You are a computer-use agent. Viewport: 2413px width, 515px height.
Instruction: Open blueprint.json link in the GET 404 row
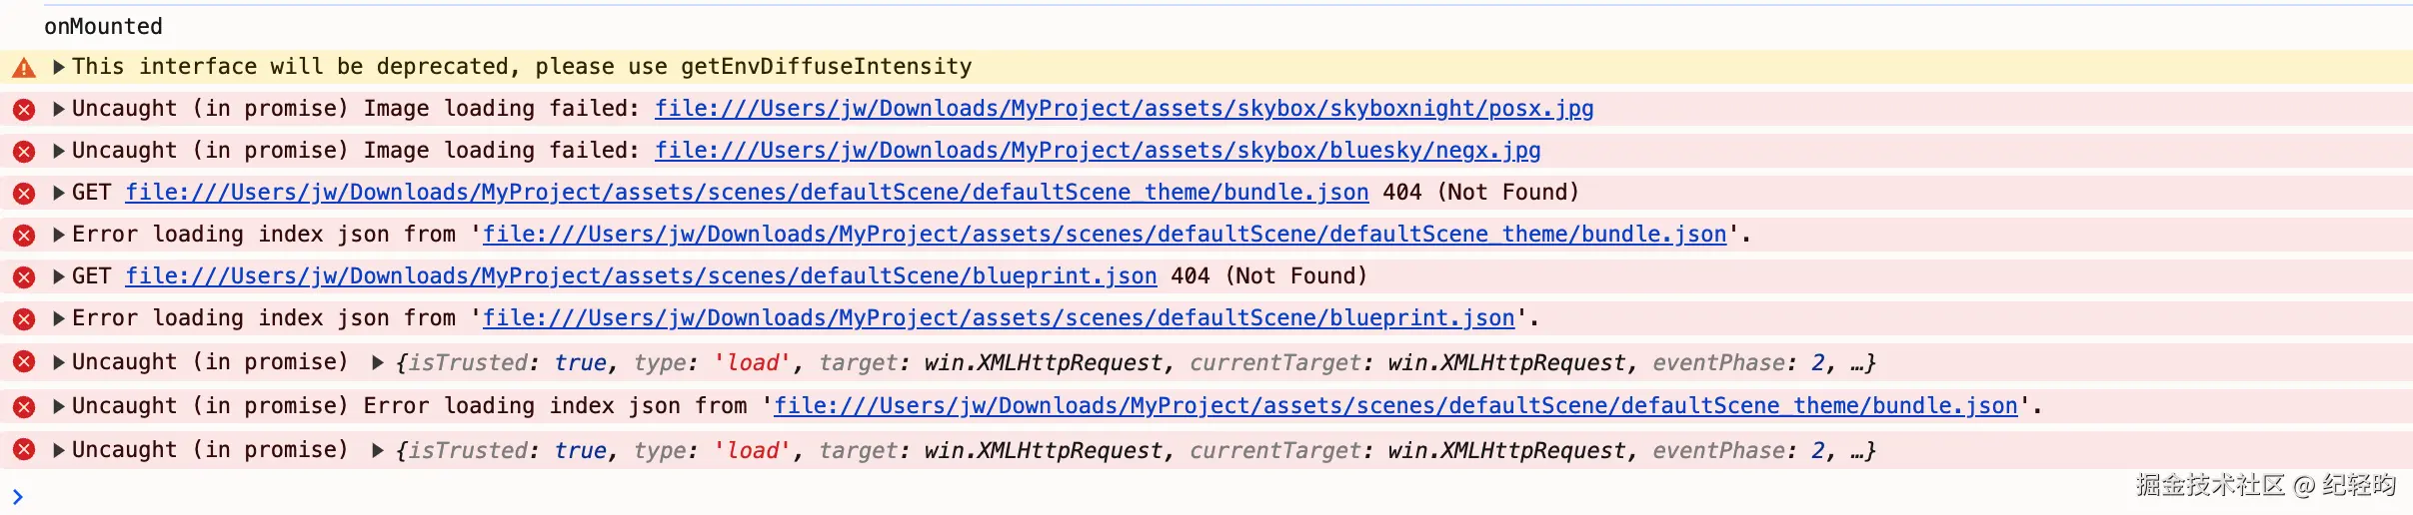[640, 276]
